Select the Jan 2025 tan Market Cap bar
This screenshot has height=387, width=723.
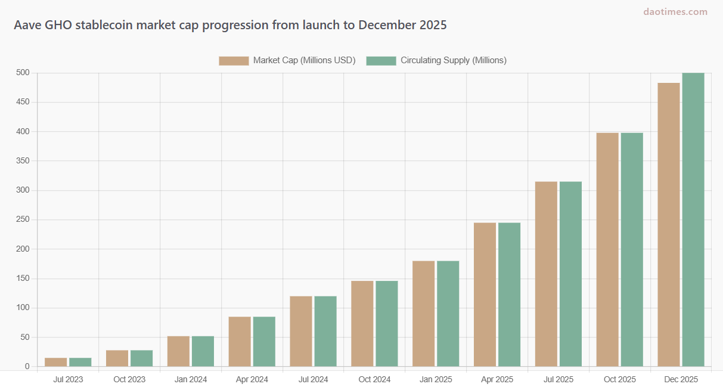click(423, 314)
